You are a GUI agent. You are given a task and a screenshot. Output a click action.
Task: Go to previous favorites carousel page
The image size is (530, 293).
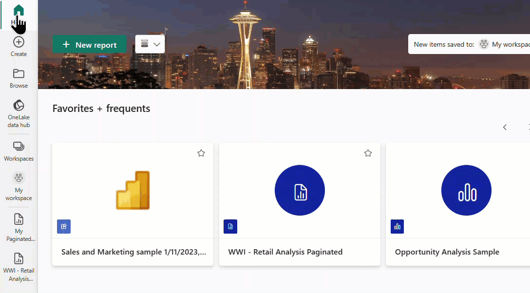tap(505, 127)
